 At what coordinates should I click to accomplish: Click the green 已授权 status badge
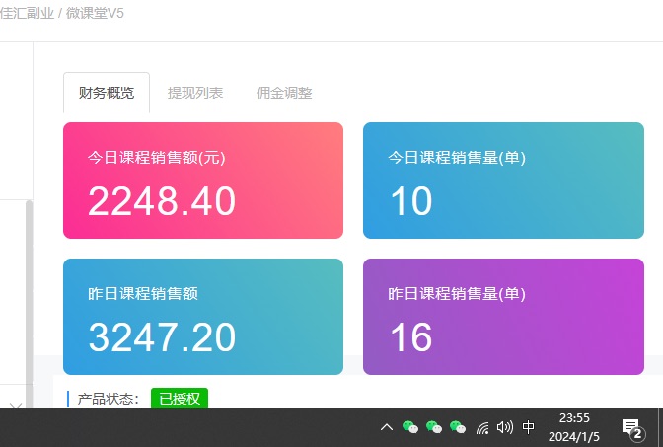[180, 399]
